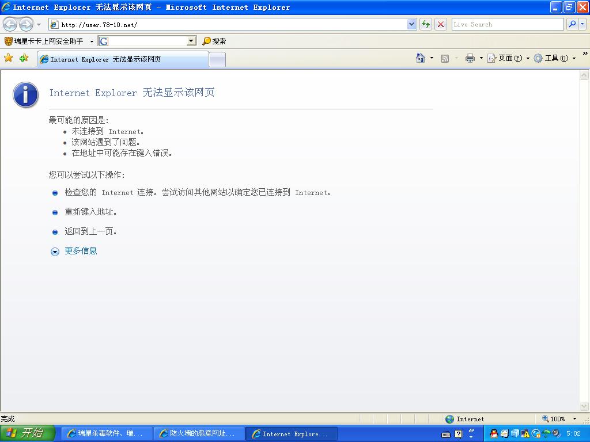The height and width of the screenshot is (442, 590).
Task: Open the Rising toolbar search combo dropdown
Action: point(191,41)
